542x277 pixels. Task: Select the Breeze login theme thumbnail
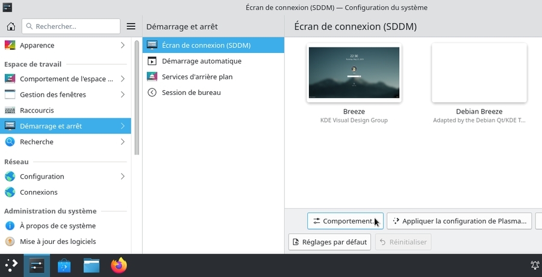(x=354, y=73)
